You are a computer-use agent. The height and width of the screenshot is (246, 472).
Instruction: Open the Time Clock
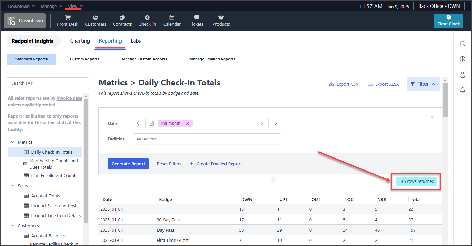(449, 21)
